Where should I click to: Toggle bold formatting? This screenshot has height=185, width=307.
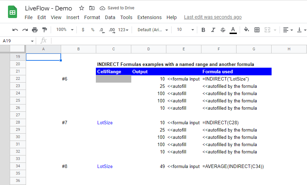point(203,30)
